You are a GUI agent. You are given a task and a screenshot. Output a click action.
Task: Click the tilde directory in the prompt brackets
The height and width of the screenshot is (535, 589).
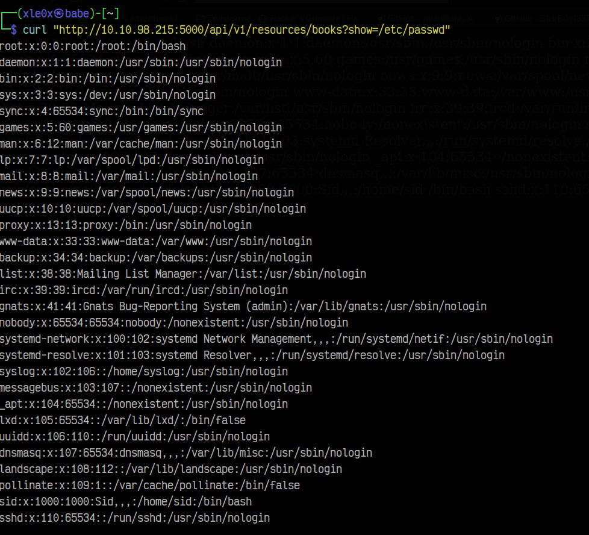[110, 14]
